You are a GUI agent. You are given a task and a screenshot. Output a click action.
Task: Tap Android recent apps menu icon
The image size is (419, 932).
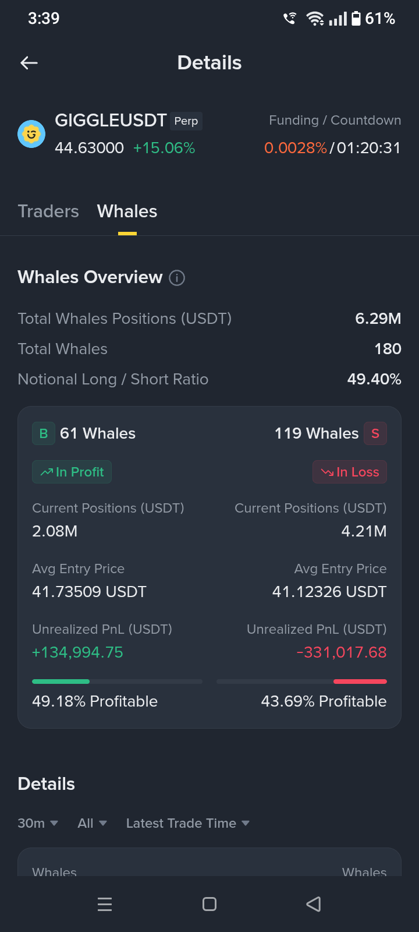[105, 904]
